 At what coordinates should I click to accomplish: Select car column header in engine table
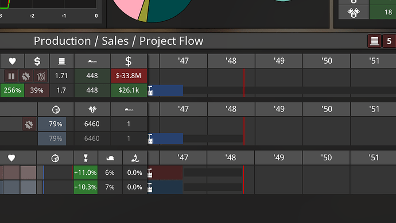[x=129, y=109]
